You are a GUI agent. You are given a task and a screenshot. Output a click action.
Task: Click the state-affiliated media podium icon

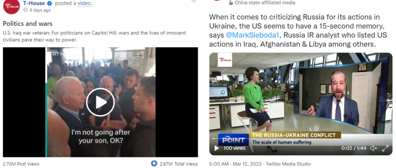click(x=231, y=3)
